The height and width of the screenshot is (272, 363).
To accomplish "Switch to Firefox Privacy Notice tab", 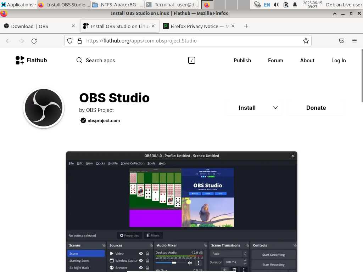I will (x=199, y=26).
